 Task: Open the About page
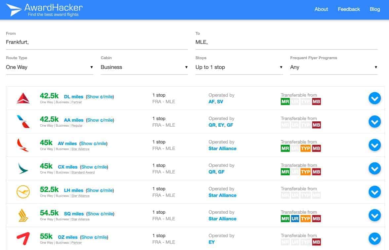pos(321,9)
